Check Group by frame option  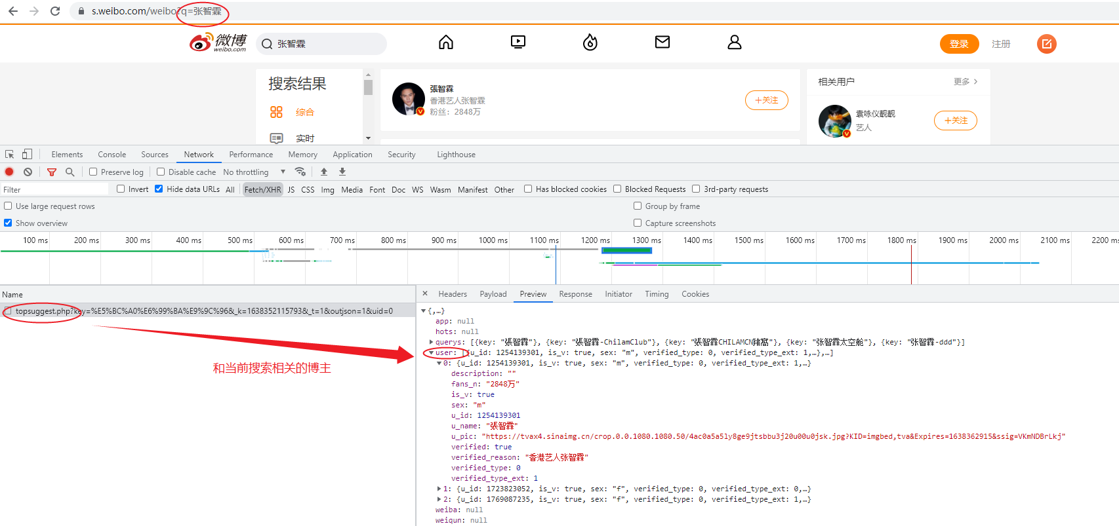click(638, 206)
